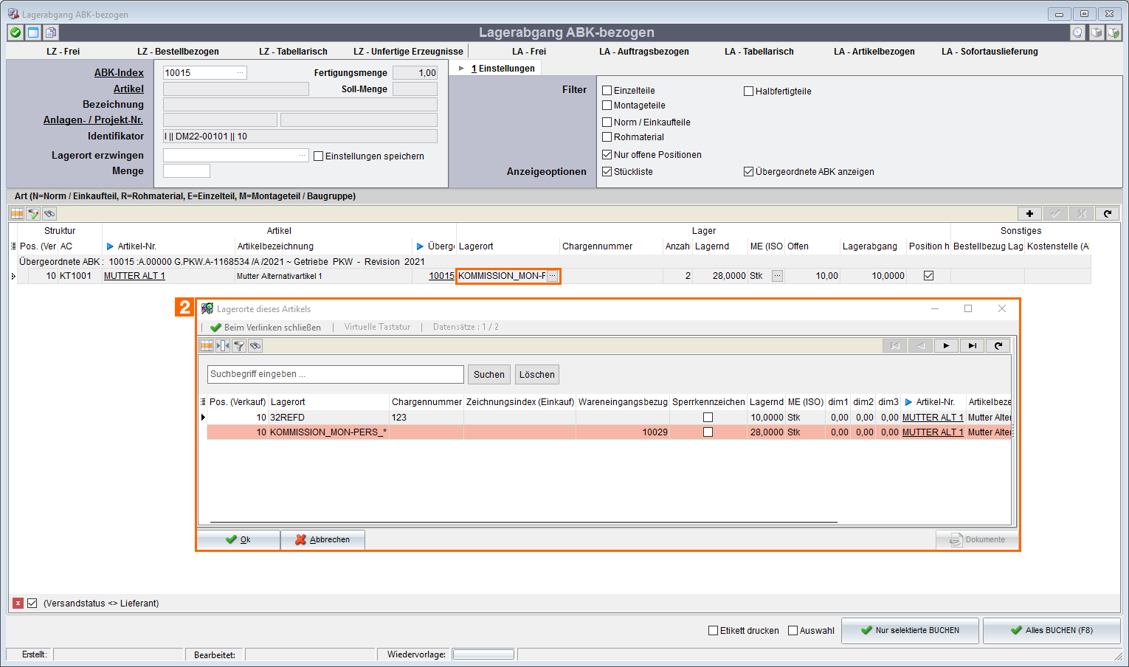Click the green checkmark icon in top toolbar
1129x667 pixels.
point(15,32)
